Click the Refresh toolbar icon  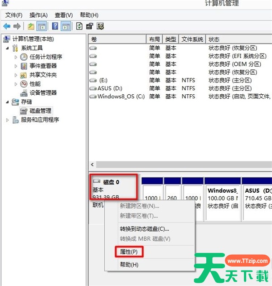(80, 26)
